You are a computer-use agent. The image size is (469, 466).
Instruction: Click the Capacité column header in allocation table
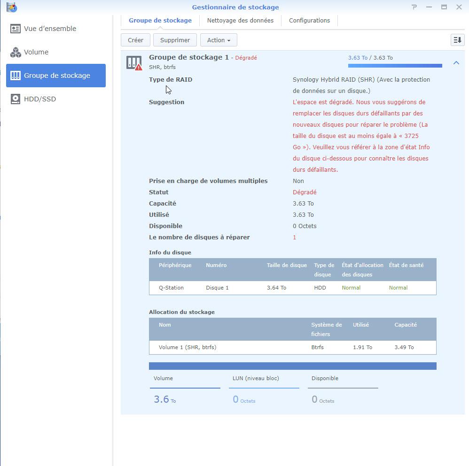point(406,325)
